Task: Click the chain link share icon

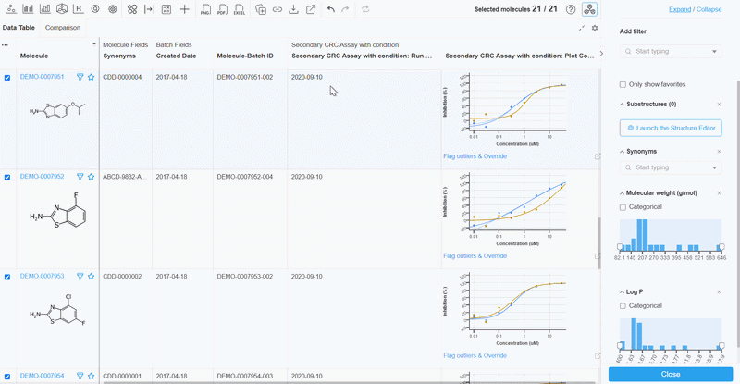Action: (277, 9)
